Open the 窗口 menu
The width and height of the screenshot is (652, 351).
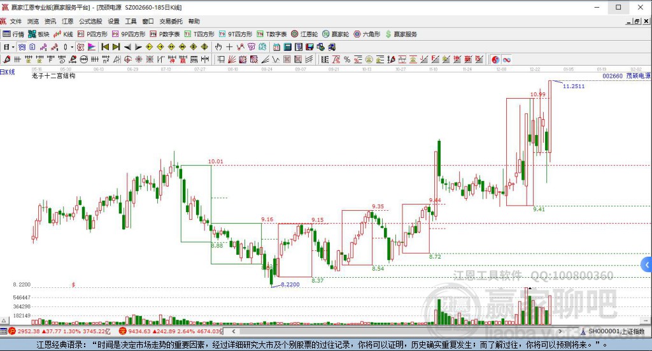coord(148,21)
